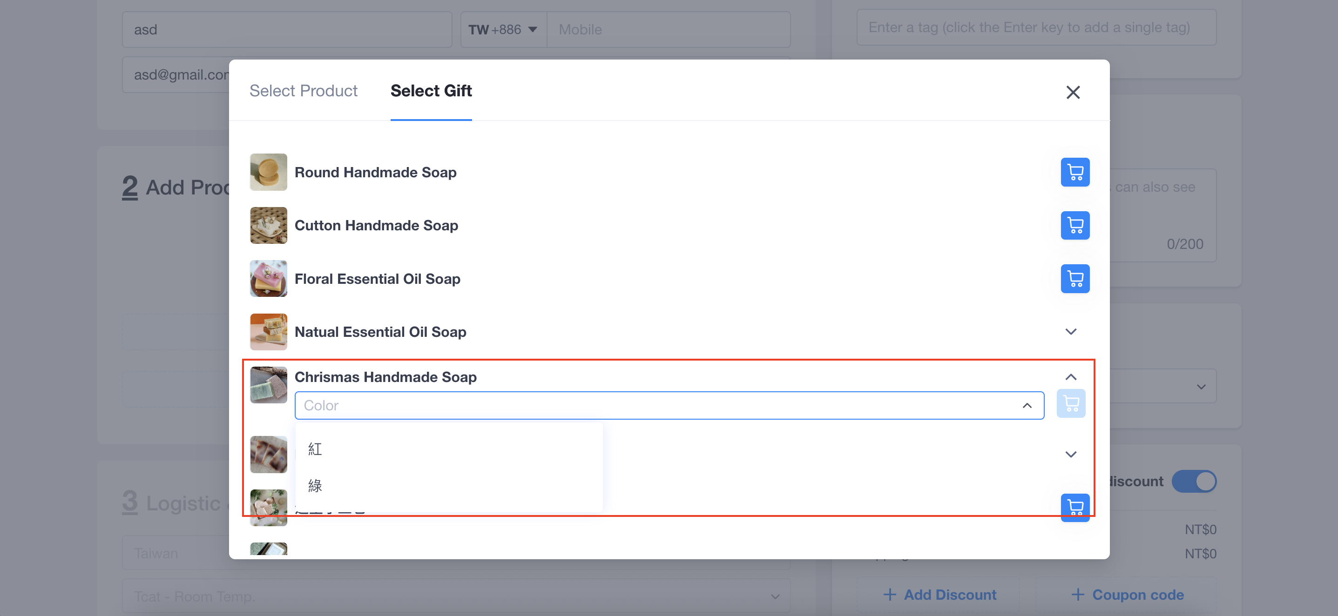Viewport: 1338px width, 616px height.
Task: Expand Natual Essential Oil Soap variants
Action: pyautogui.click(x=1070, y=332)
